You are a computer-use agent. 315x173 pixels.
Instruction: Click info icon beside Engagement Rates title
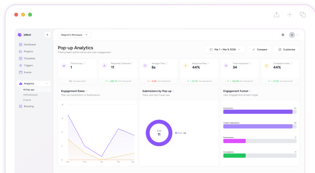(x=87, y=91)
